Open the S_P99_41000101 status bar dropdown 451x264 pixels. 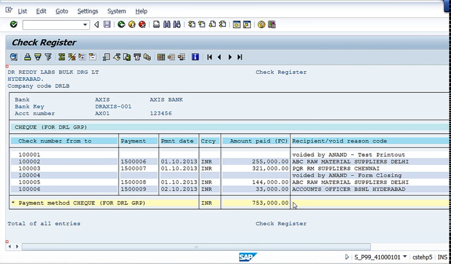coord(405,257)
